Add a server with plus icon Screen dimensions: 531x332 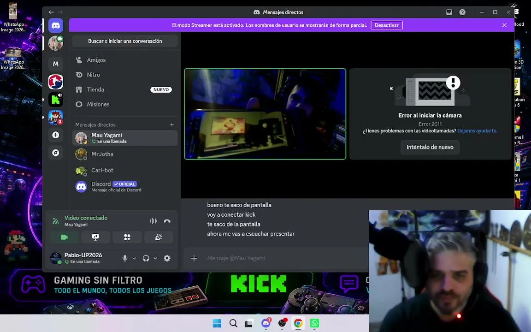(x=55, y=135)
